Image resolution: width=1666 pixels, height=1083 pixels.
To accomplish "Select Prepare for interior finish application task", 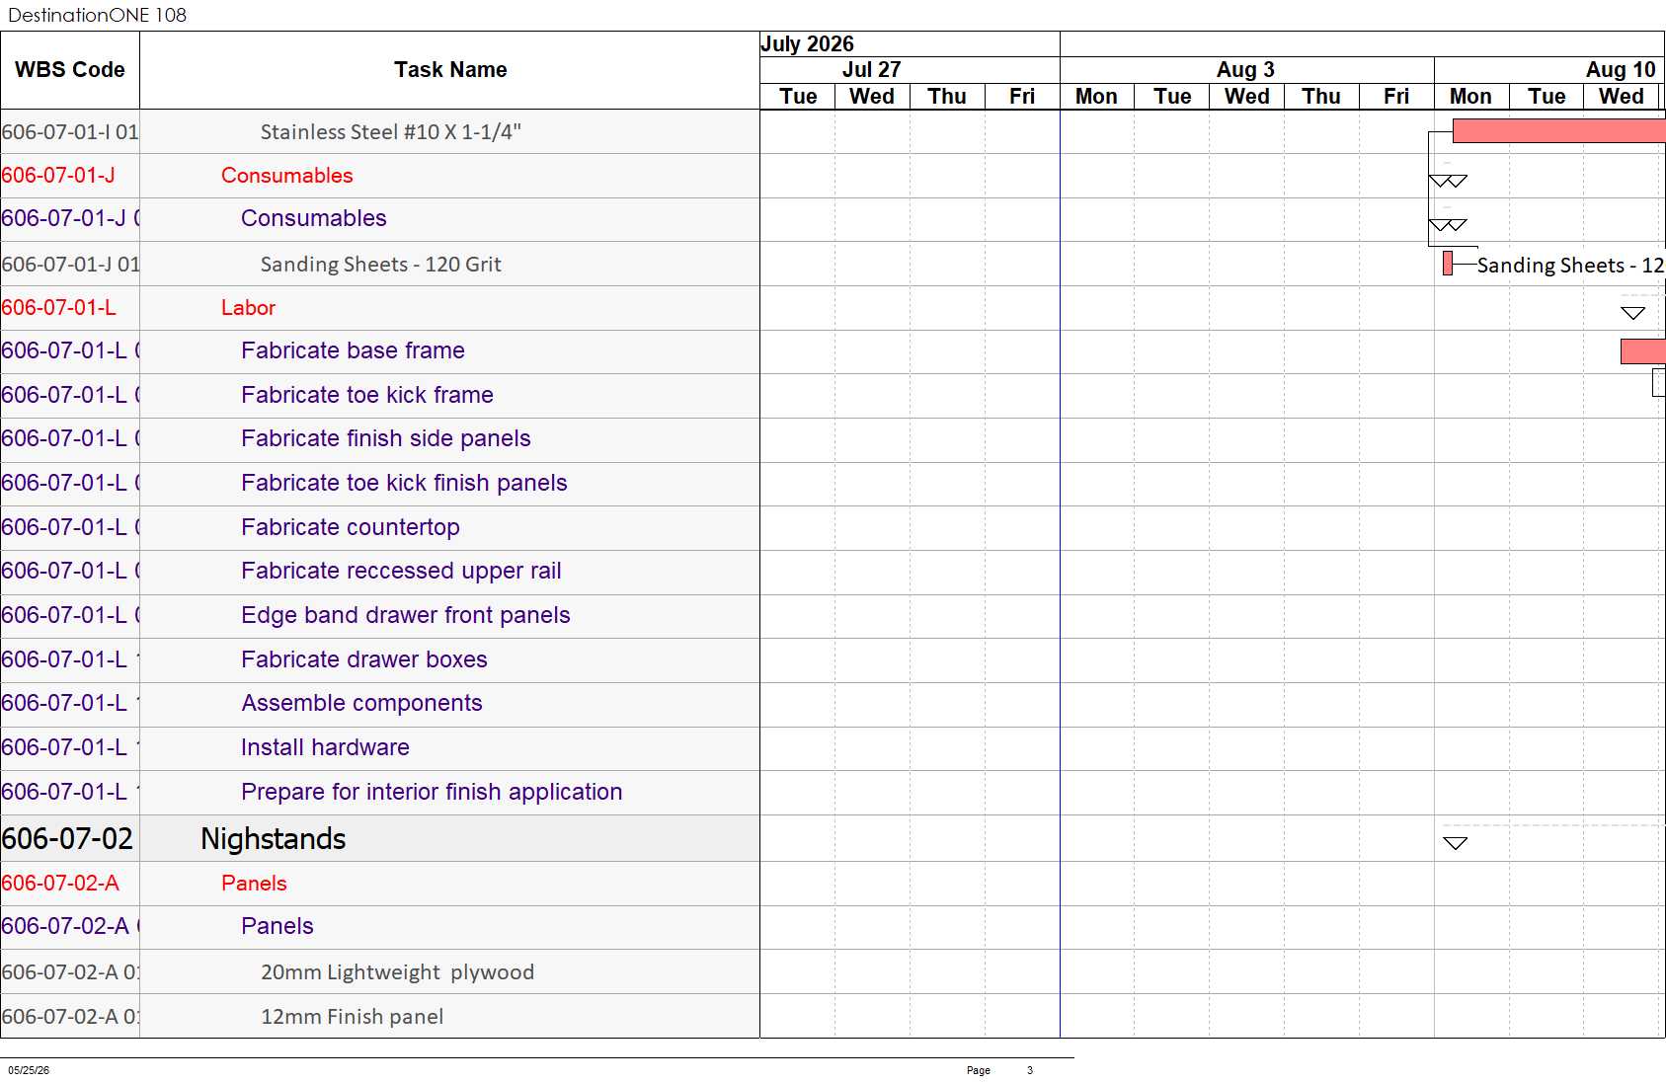I will click(x=432, y=792).
